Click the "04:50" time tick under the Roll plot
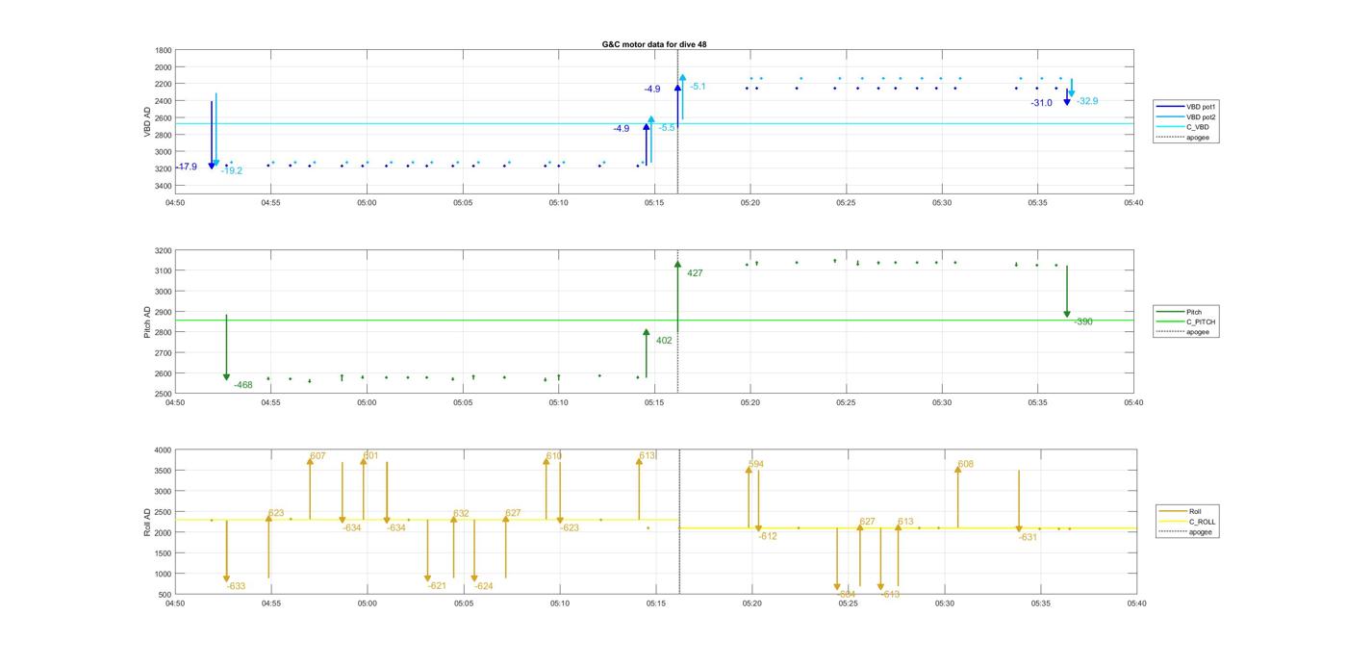This screenshot has width=1347, height=667. click(x=175, y=603)
